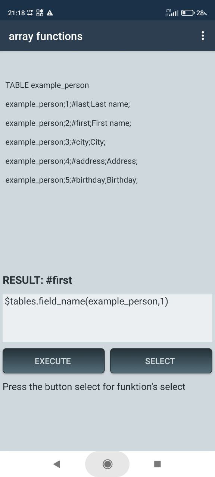
Task: Click the EXECUTE button
Action: coord(53,361)
